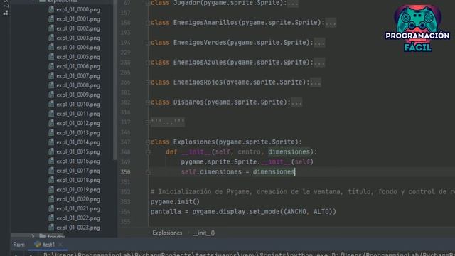
Task: Click Explosiones in the editor breadcrumb
Action: pyautogui.click(x=167, y=233)
